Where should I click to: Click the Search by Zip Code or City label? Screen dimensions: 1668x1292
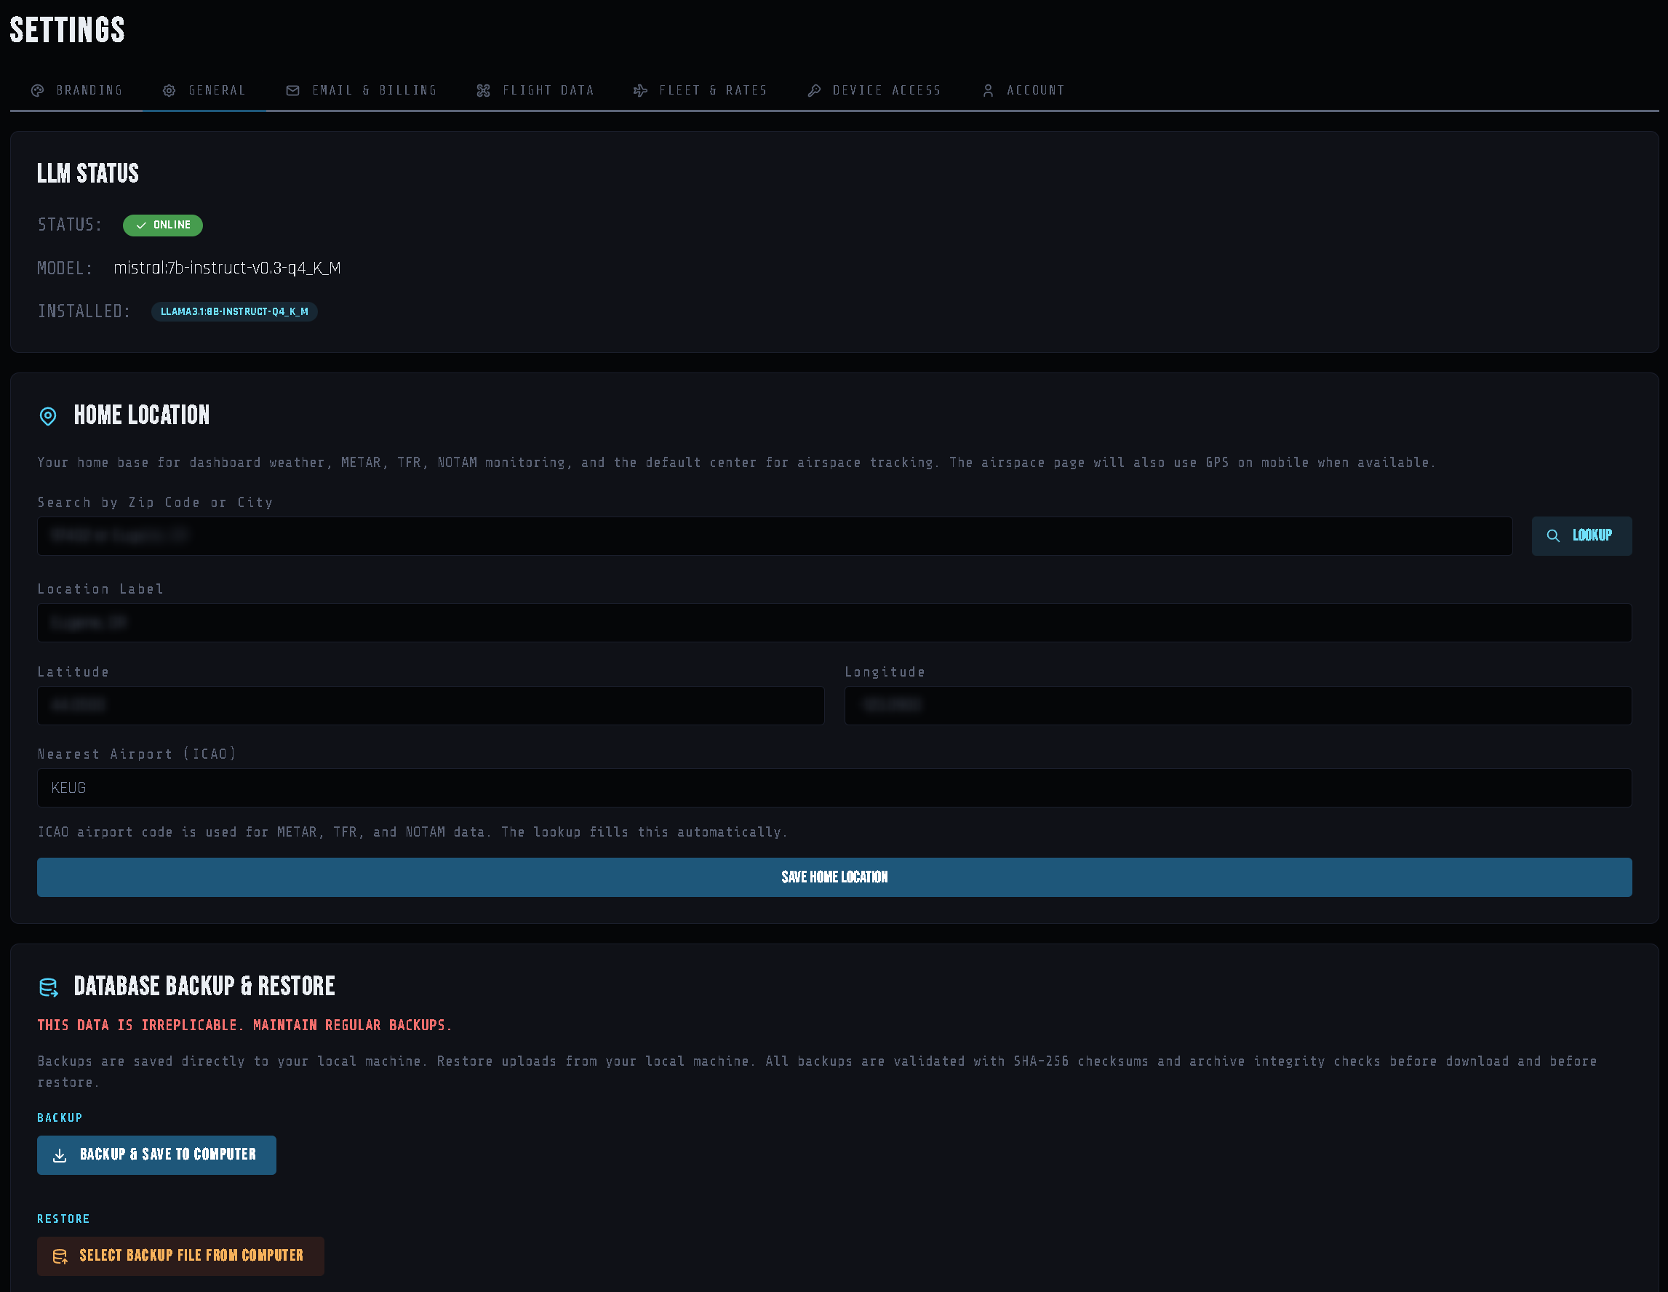(x=155, y=503)
